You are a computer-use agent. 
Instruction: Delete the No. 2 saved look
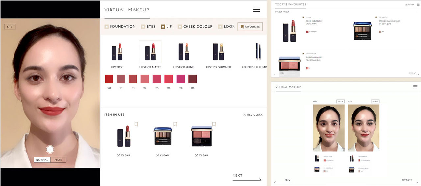tap(375, 101)
